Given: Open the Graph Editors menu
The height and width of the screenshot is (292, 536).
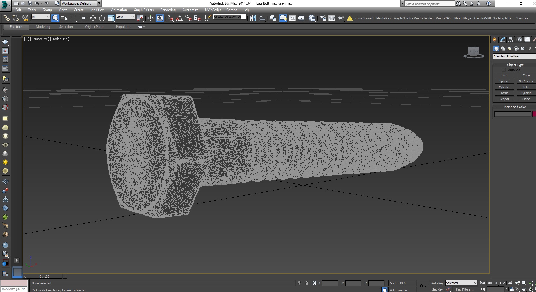Looking at the screenshot, I should pyautogui.click(x=144, y=10).
